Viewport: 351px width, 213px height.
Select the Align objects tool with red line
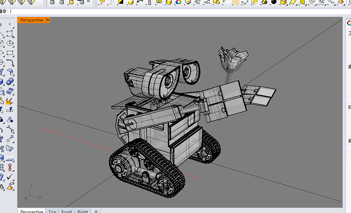(10, 167)
